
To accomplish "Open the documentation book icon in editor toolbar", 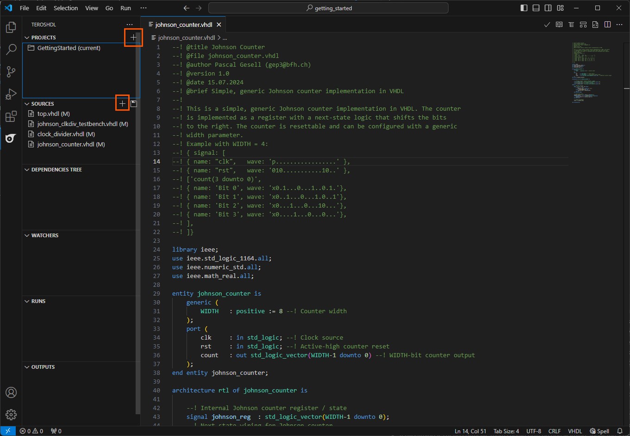I will [x=559, y=25].
